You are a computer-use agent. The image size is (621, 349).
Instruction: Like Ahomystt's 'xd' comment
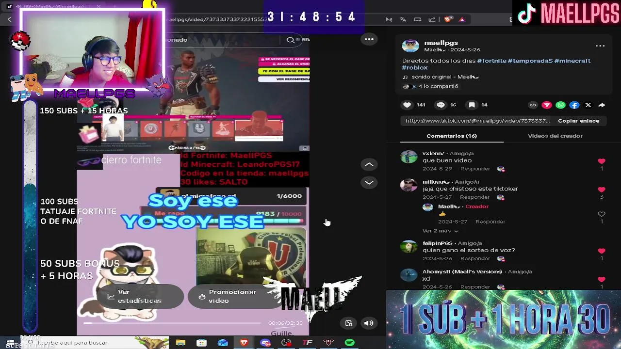click(602, 280)
